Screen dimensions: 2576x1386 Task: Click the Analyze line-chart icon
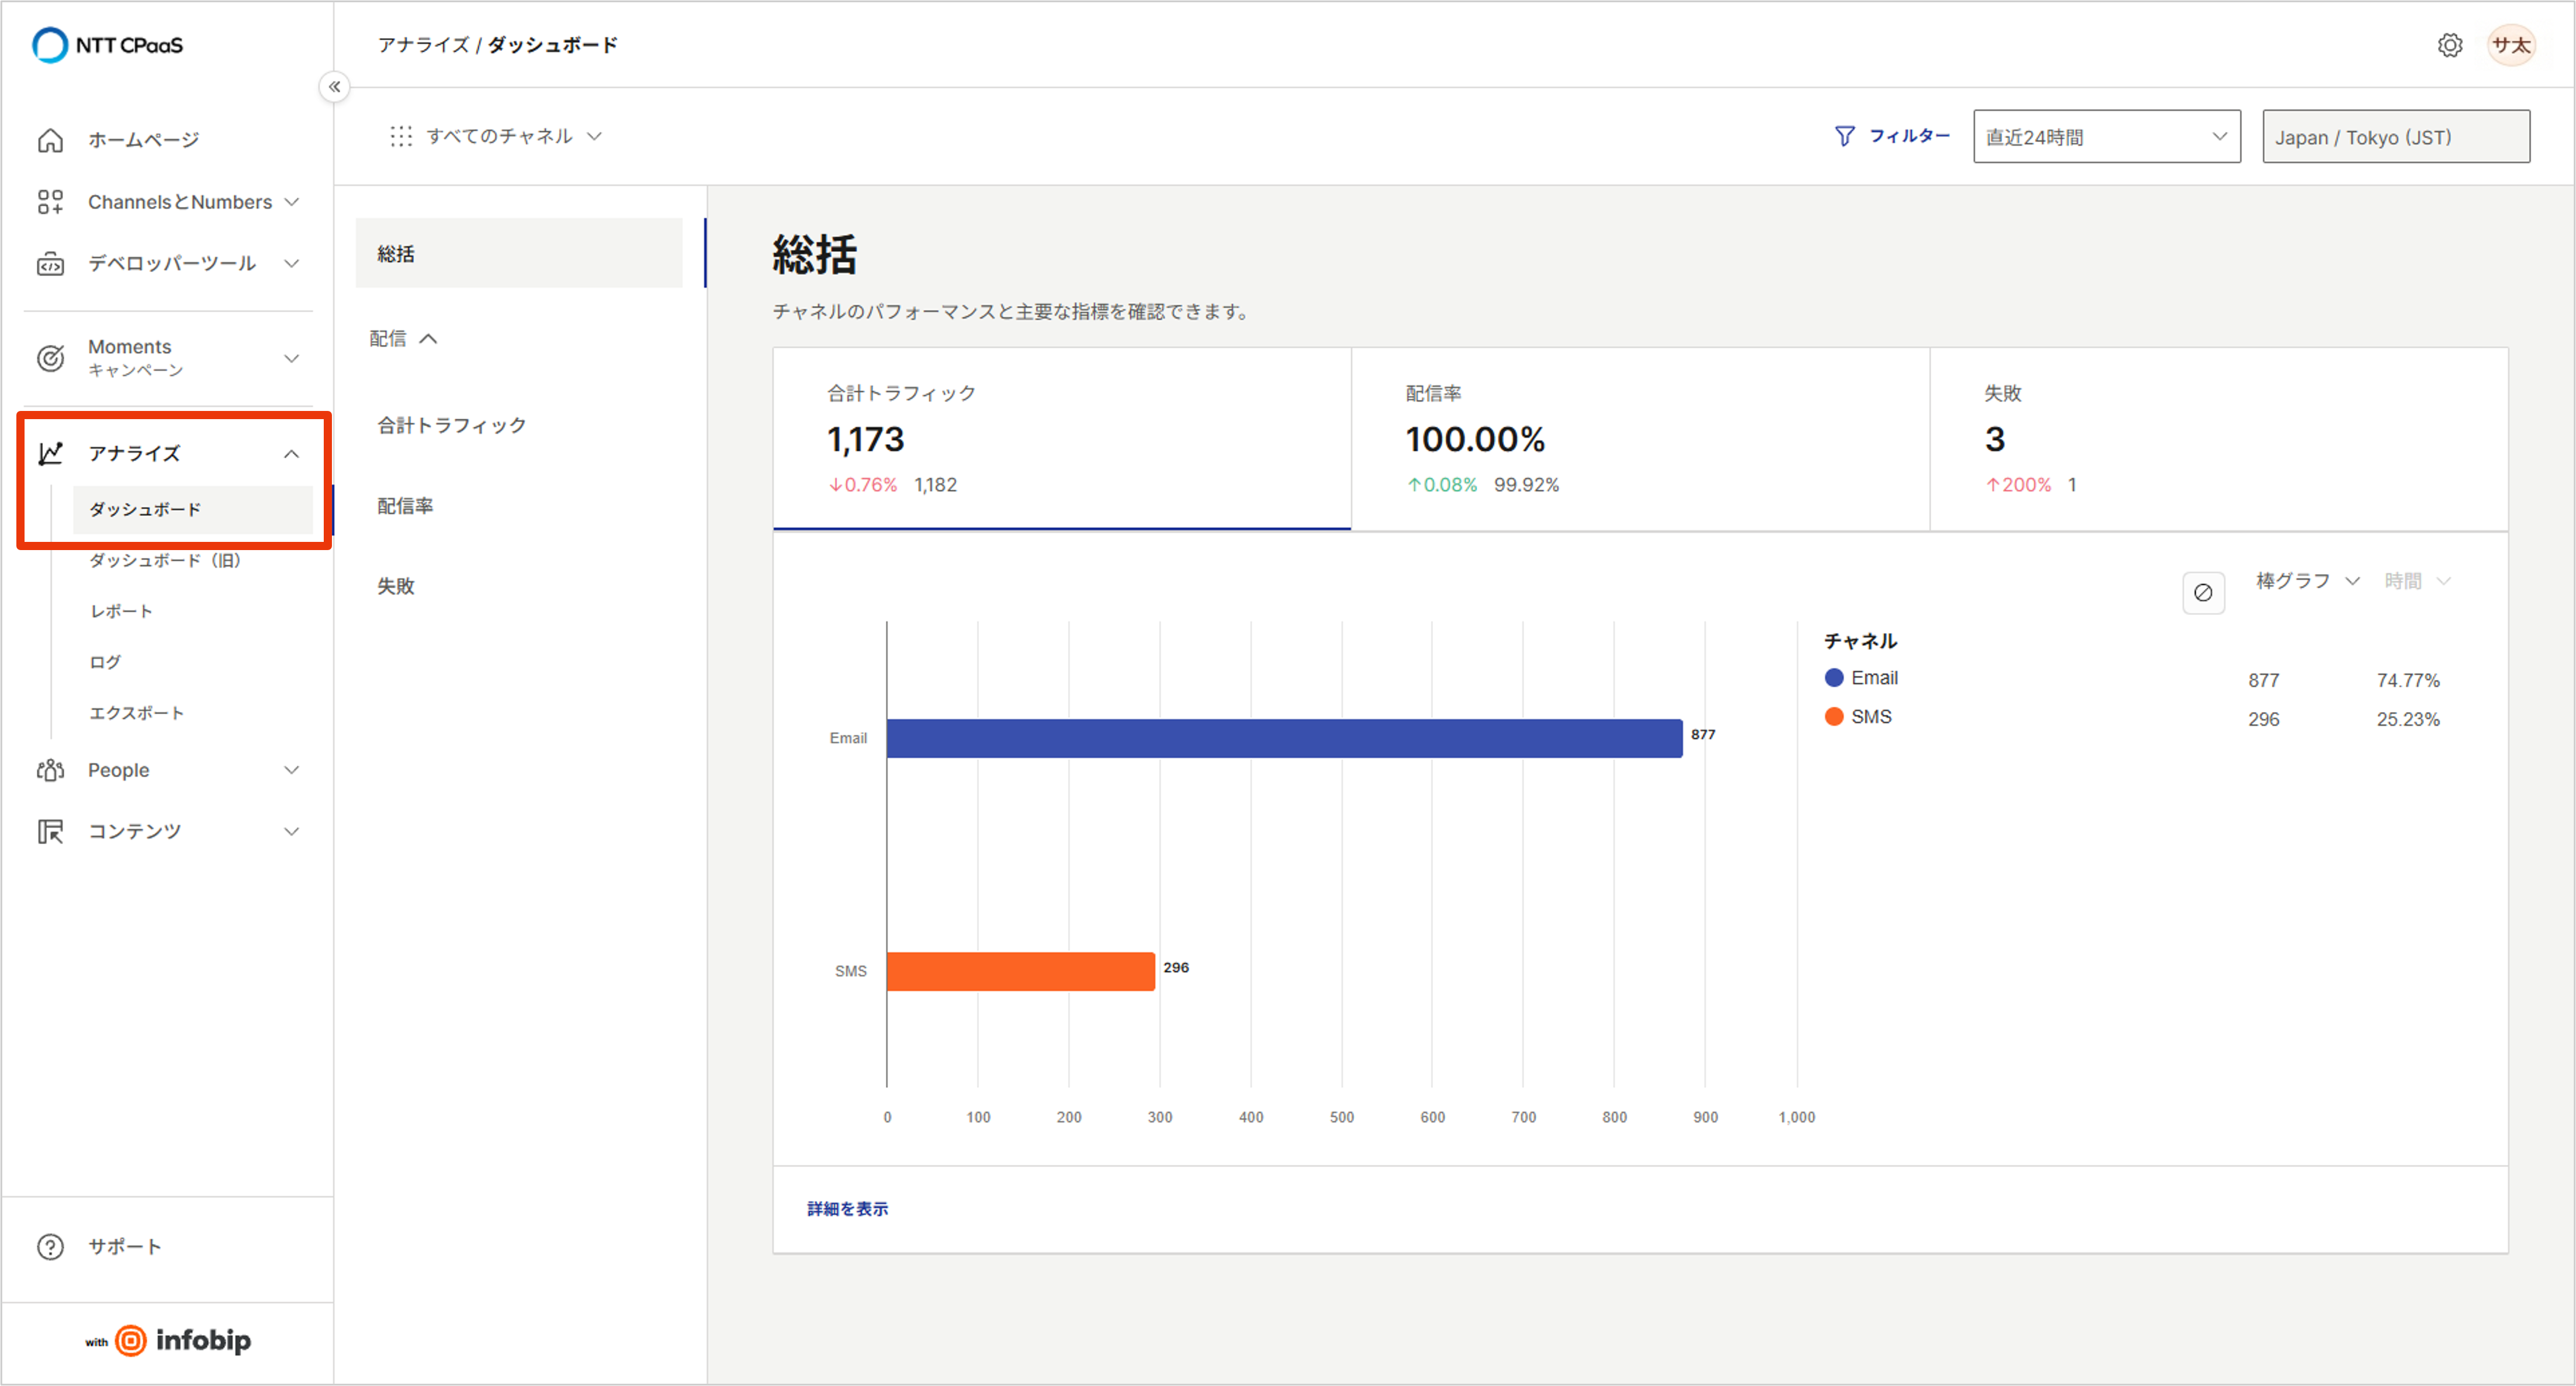(50, 454)
